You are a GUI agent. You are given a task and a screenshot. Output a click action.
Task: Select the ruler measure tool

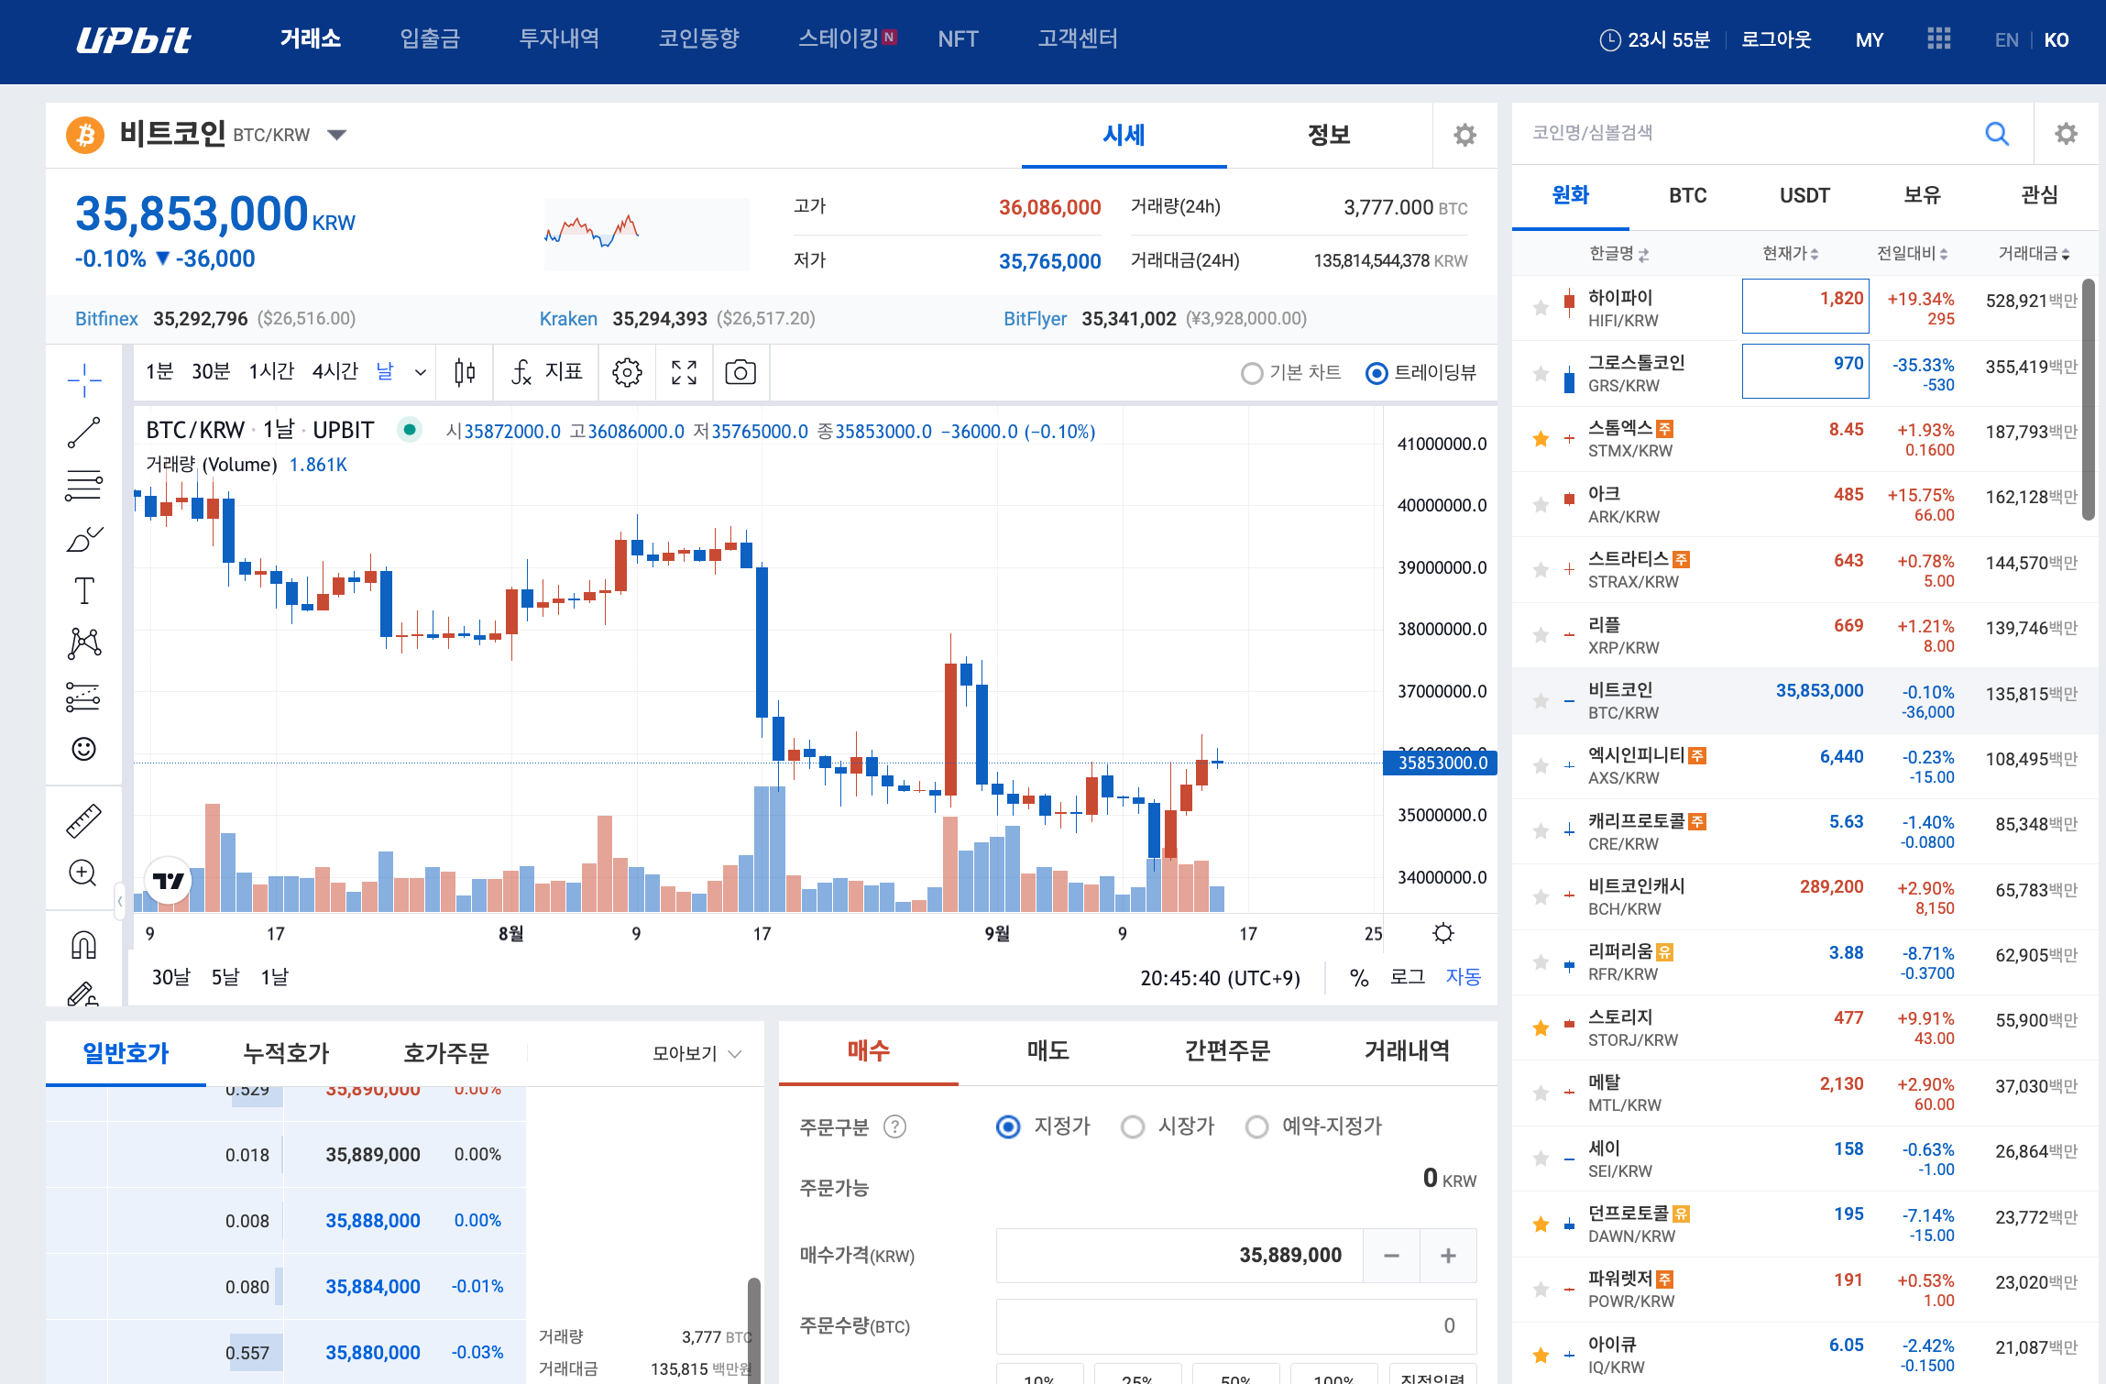[83, 820]
